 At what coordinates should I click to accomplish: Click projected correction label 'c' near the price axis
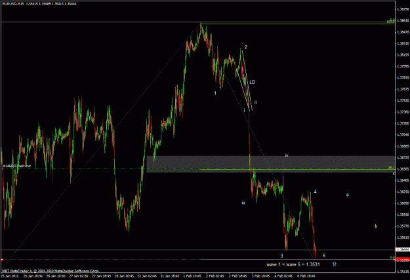[394, 174]
